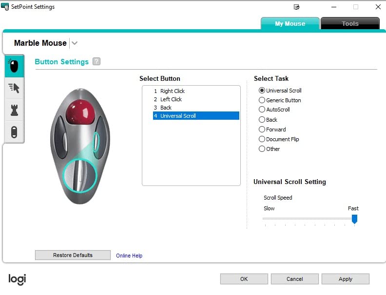Select the Generic Button radio option
386x295 pixels.
[x=262, y=100]
